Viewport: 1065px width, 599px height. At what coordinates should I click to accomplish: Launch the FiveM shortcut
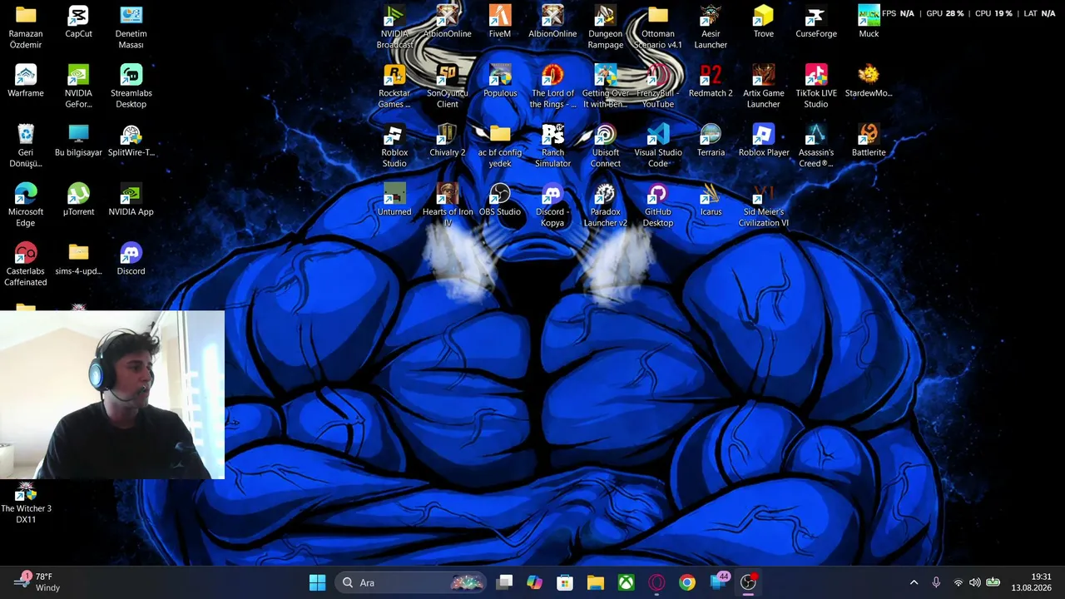(500, 22)
